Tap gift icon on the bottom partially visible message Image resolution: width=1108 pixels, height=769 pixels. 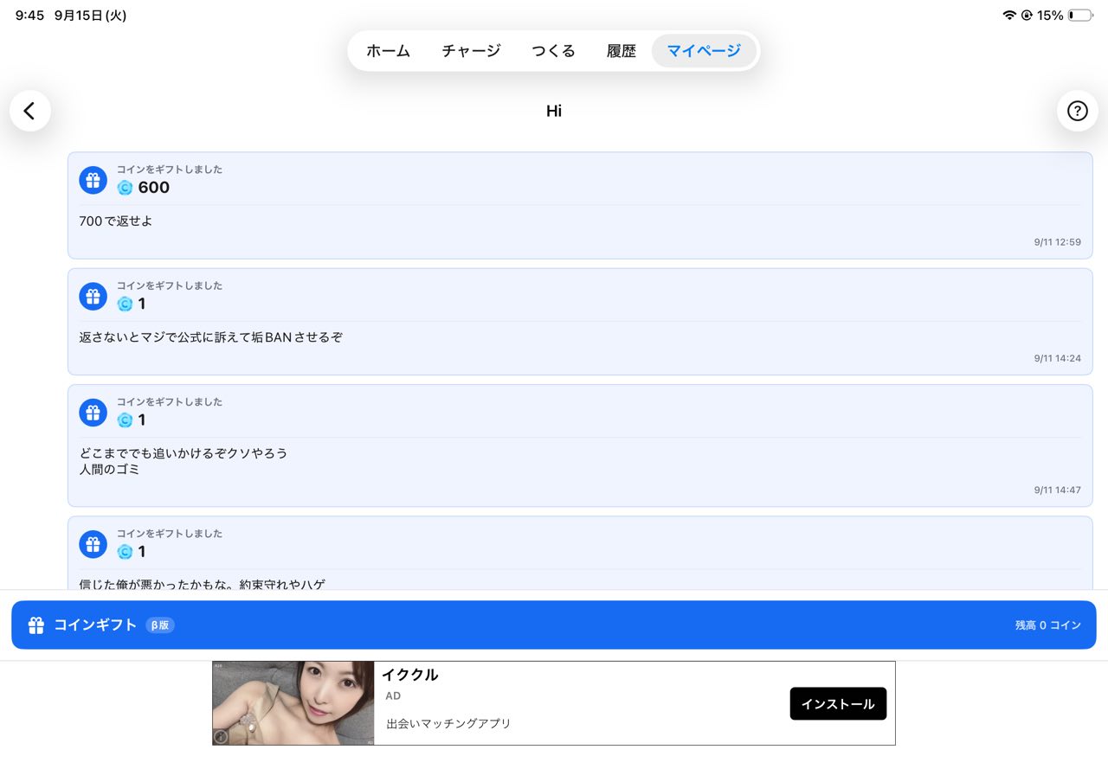[x=93, y=544]
